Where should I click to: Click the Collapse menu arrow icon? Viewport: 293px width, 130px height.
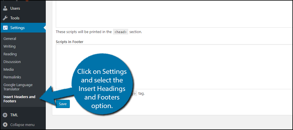pos(5,125)
